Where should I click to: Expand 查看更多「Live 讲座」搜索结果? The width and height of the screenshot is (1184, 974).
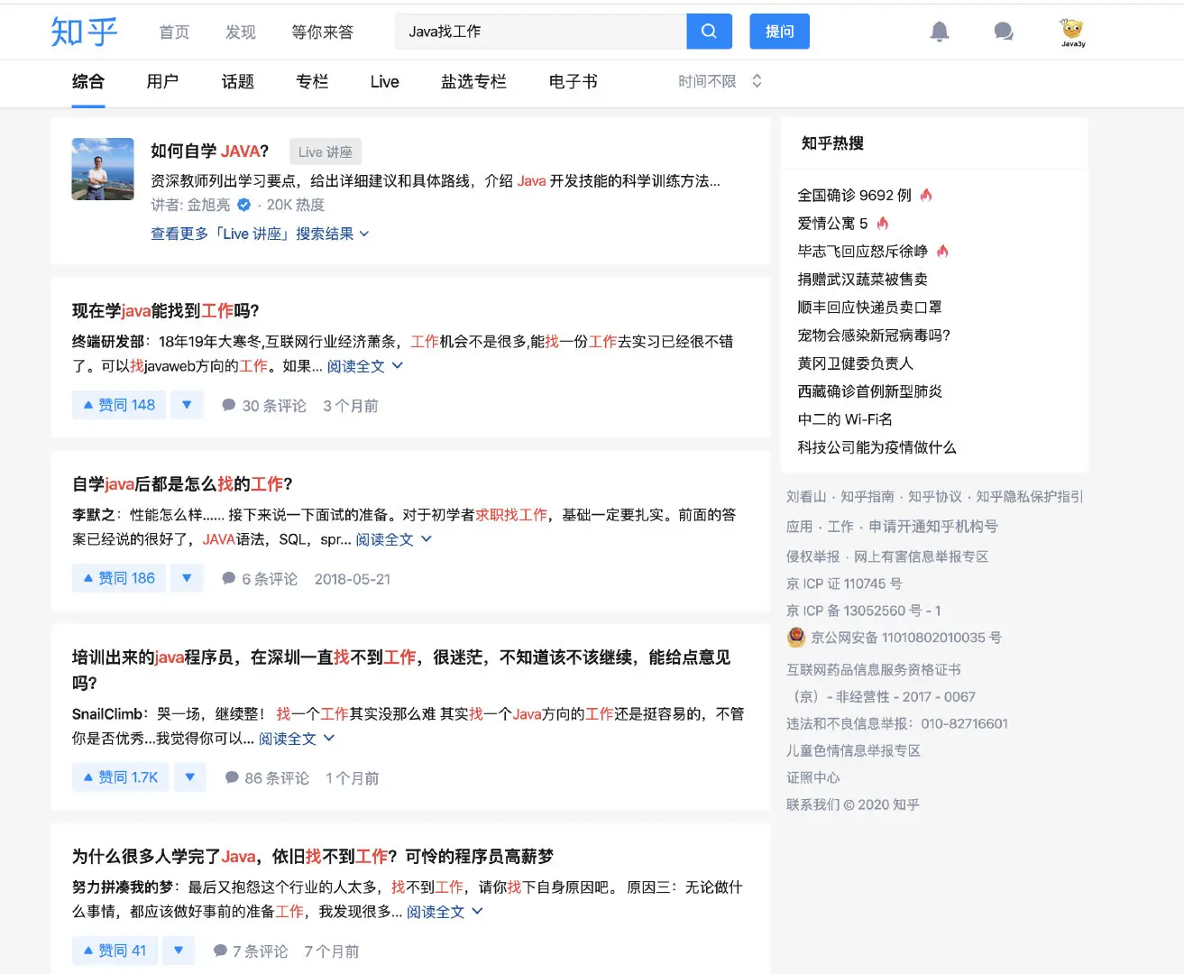coord(260,234)
